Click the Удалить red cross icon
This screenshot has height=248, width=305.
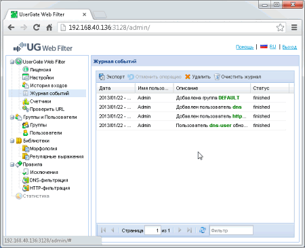click(188, 77)
